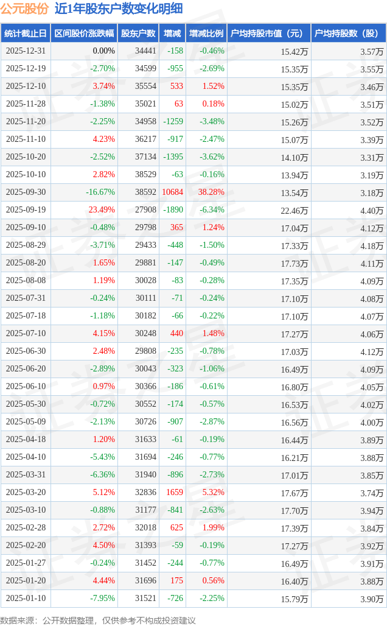Viewport: 387px width, 626px height.
Task: Select the 股东户数 column header
Action: pyautogui.click(x=138, y=33)
